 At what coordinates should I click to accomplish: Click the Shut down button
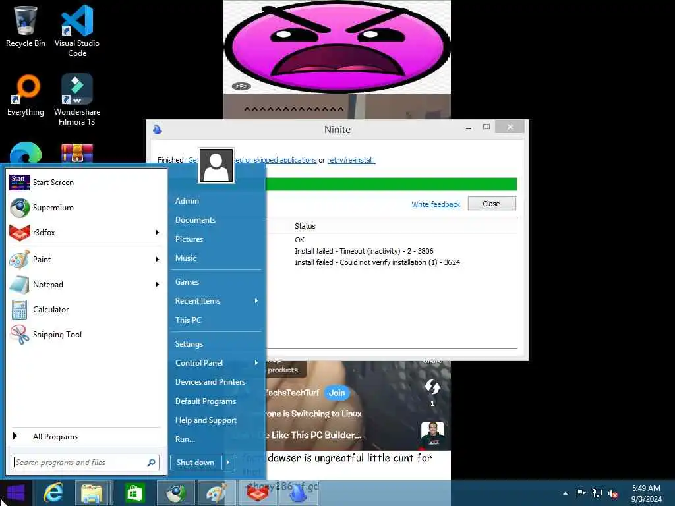[x=196, y=463]
